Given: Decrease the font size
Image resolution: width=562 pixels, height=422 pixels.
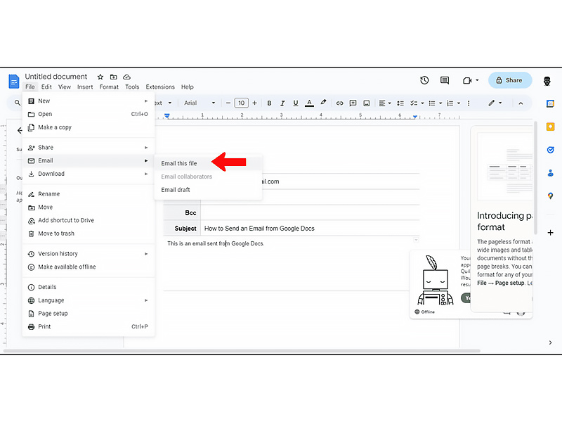Looking at the screenshot, I should click(x=228, y=103).
